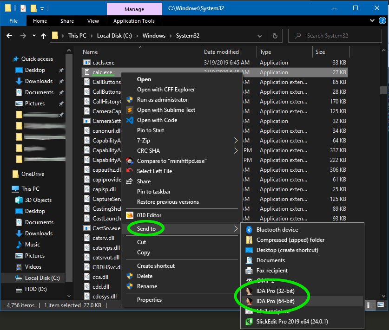Choose Documents in Send to submenu
The height and width of the screenshot is (330, 389).
point(270,260)
